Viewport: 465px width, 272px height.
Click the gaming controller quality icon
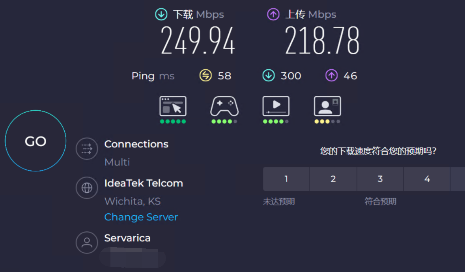click(x=224, y=106)
